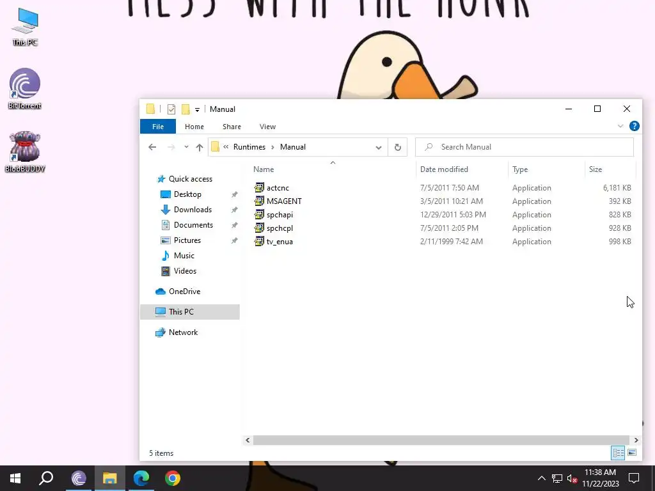The height and width of the screenshot is (491, 655).
Task: Sort by Date modified column
Action: coord(444,169)
